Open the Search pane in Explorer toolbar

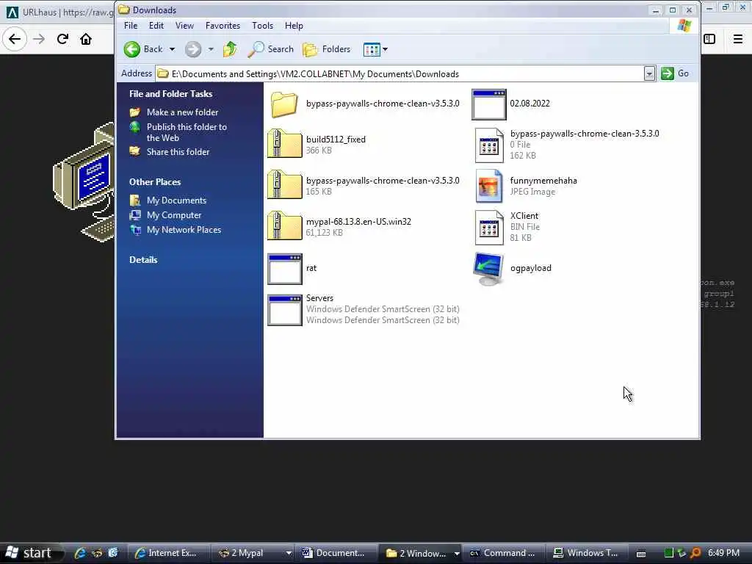(x=271, y=49)
